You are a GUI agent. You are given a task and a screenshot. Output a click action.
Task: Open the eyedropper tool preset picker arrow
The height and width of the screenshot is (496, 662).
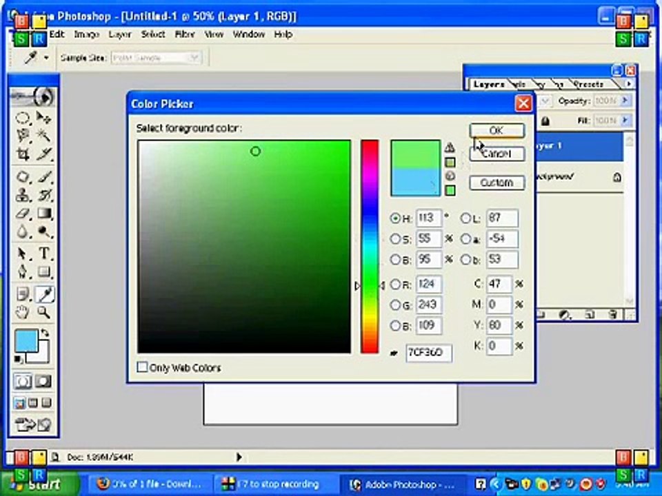point(46,58)
